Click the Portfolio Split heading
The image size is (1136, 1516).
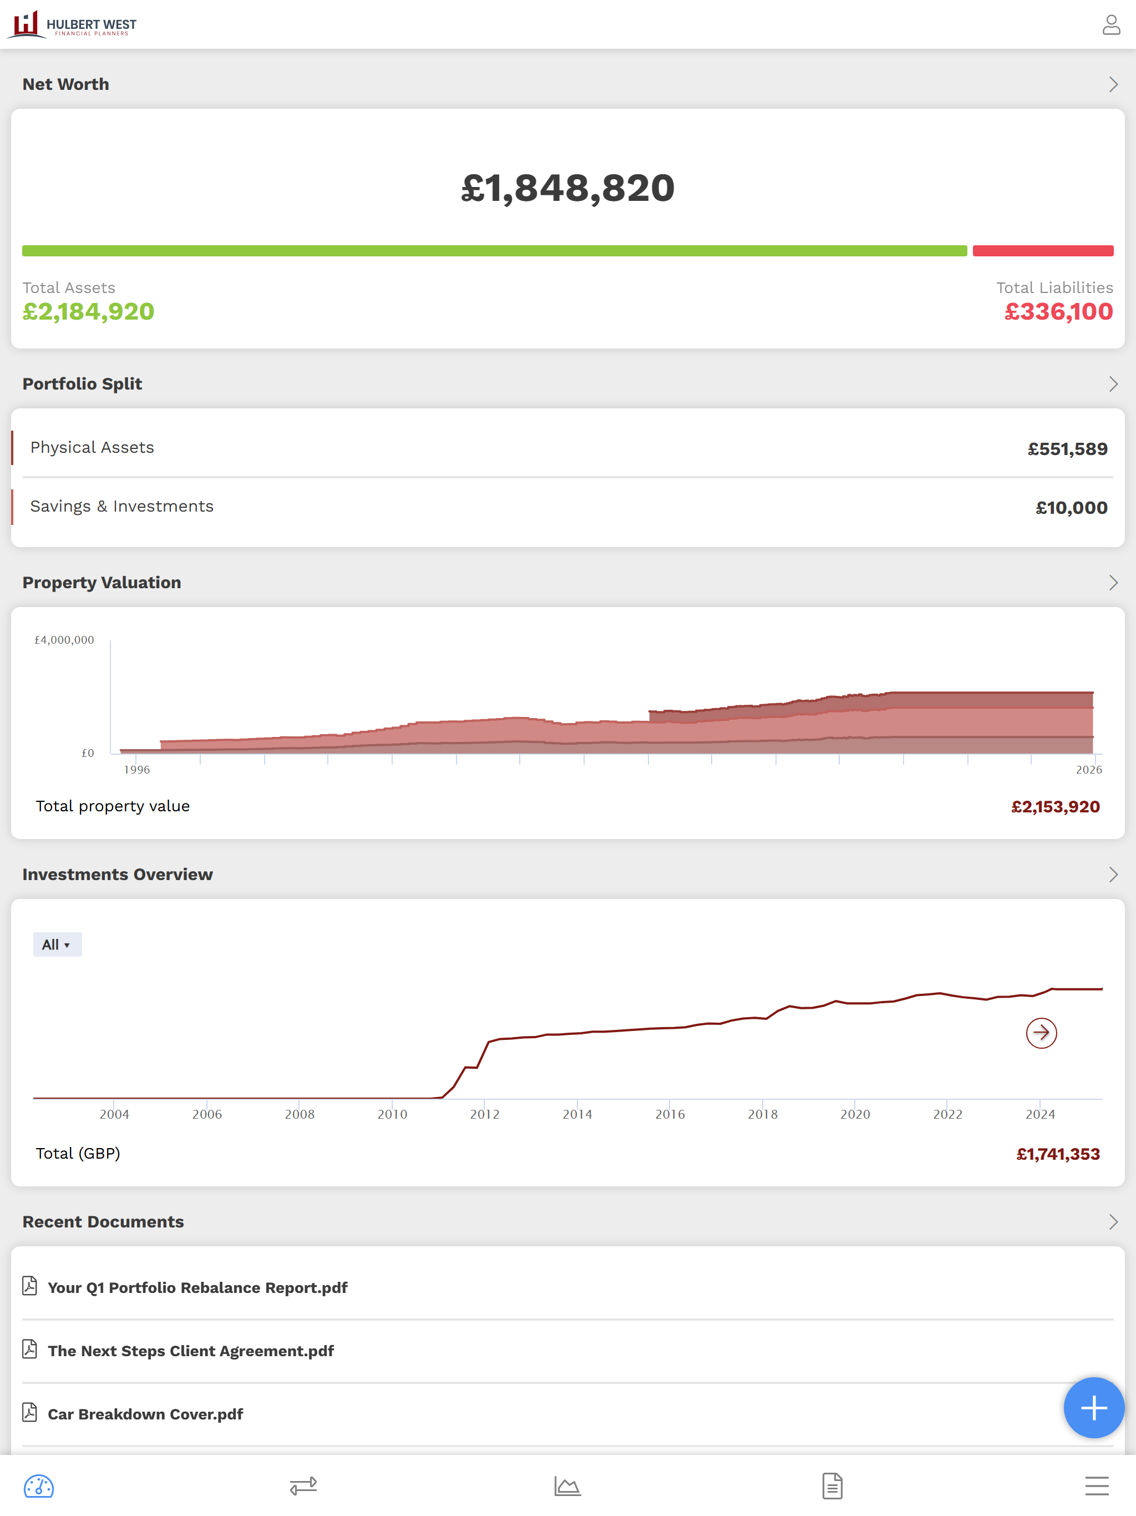click(x=82, y=384)
